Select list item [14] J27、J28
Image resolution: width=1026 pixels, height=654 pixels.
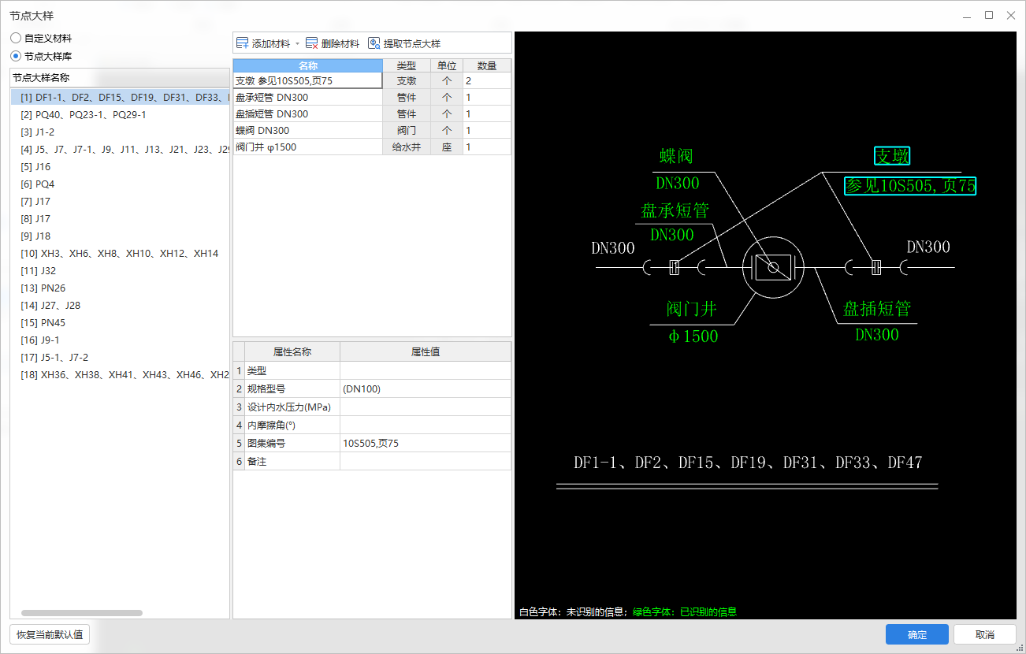[120, 305]
